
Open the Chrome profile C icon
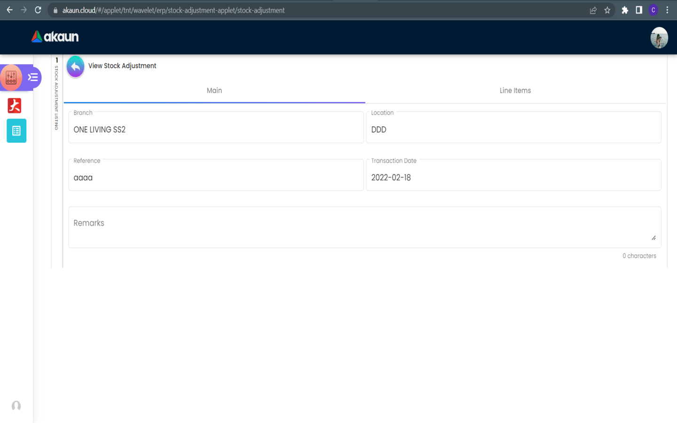coord(653,10)
